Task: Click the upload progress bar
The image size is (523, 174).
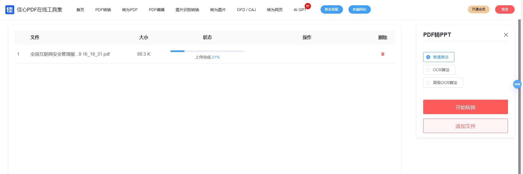Action: (x=207, y=51)
